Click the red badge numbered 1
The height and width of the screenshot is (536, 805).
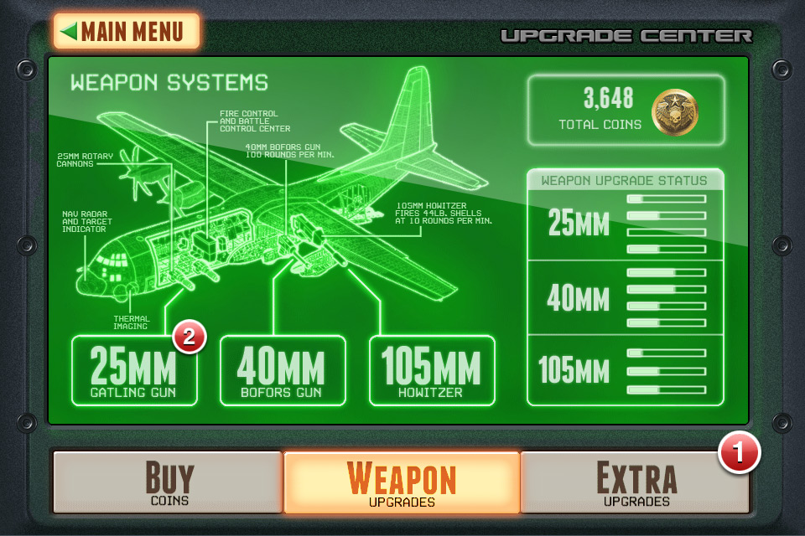pos(740,453)
